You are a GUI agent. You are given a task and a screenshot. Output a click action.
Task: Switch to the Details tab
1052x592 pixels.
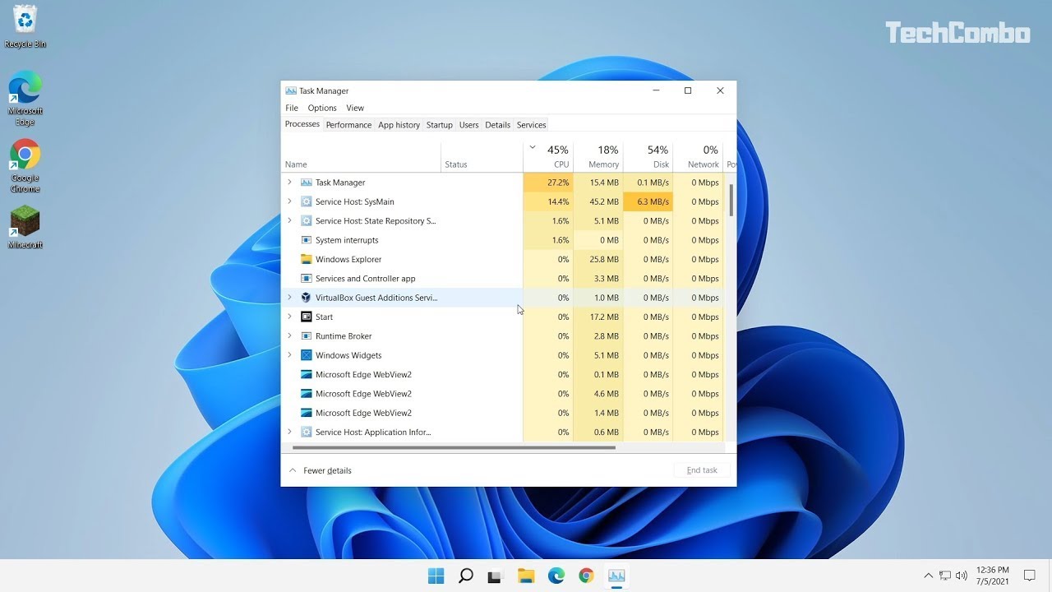coord(497,125)
